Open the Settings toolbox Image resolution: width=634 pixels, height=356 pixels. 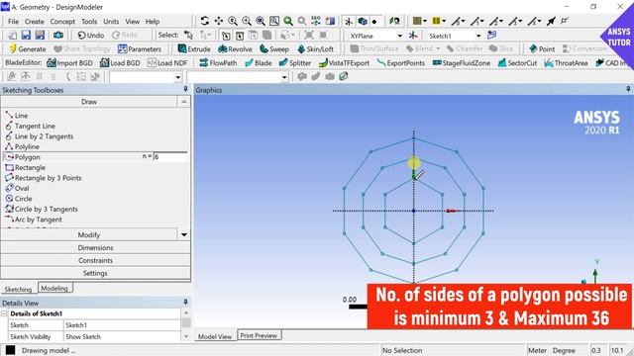[95, 273]
